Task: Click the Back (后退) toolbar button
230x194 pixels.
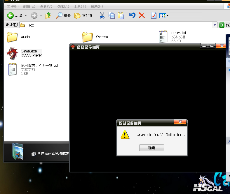Action: tap(15, 15)
